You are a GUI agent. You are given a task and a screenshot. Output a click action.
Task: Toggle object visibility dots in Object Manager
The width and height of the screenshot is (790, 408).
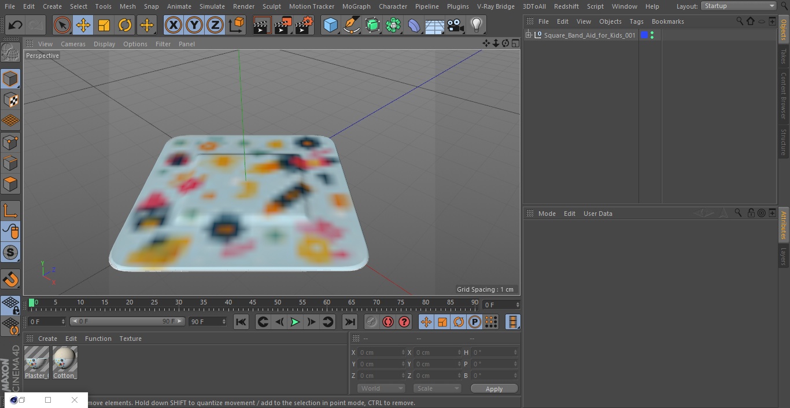(652, 35)
